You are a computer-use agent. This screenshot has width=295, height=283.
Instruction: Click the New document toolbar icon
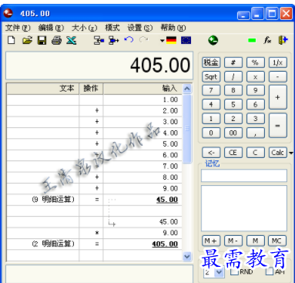12,40
